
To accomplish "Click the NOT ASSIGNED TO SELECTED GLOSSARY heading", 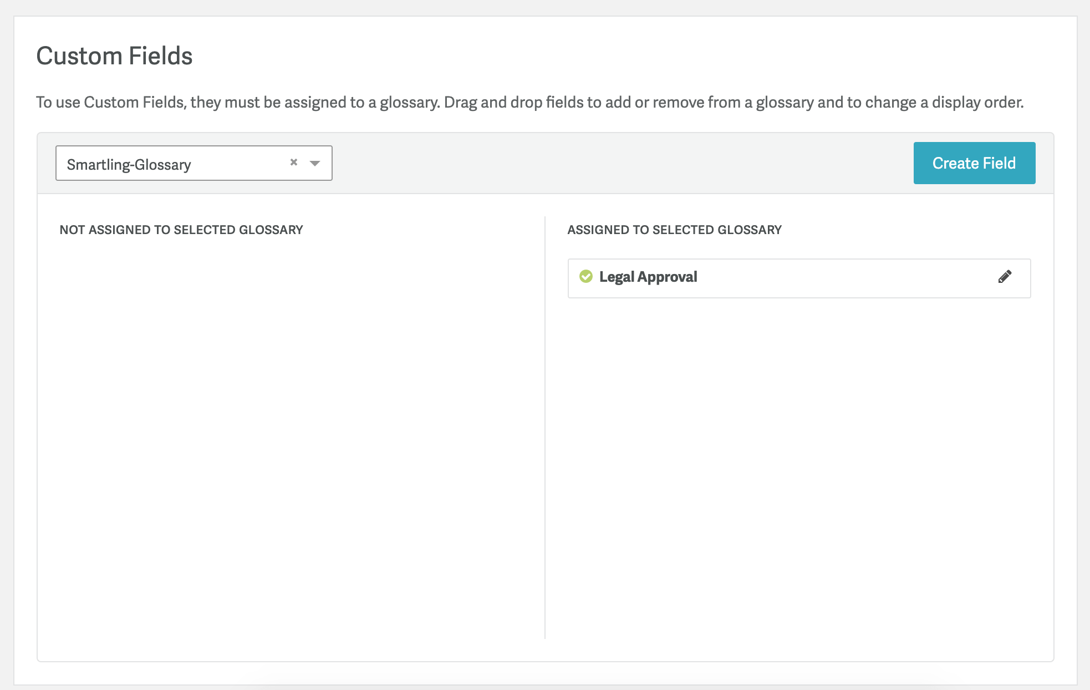I will tap(181, 229).
